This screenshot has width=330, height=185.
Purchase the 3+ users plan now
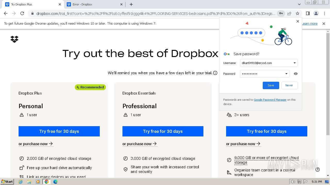243,144
